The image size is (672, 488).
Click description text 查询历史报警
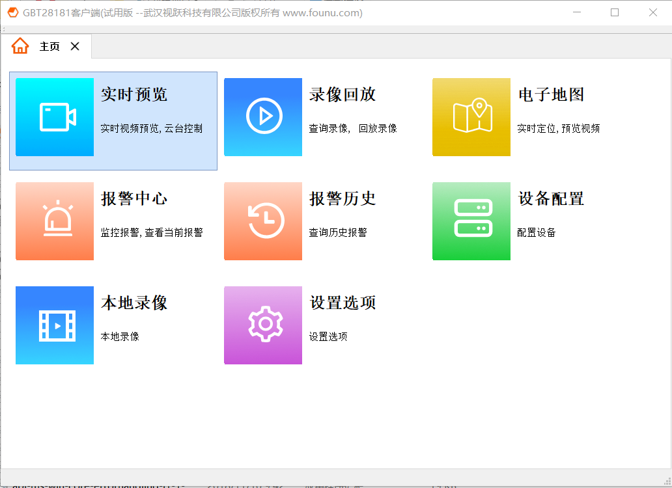tap(338, 233)
